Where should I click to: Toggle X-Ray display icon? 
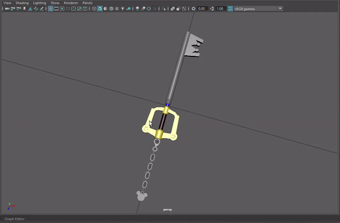coord(173,8)
